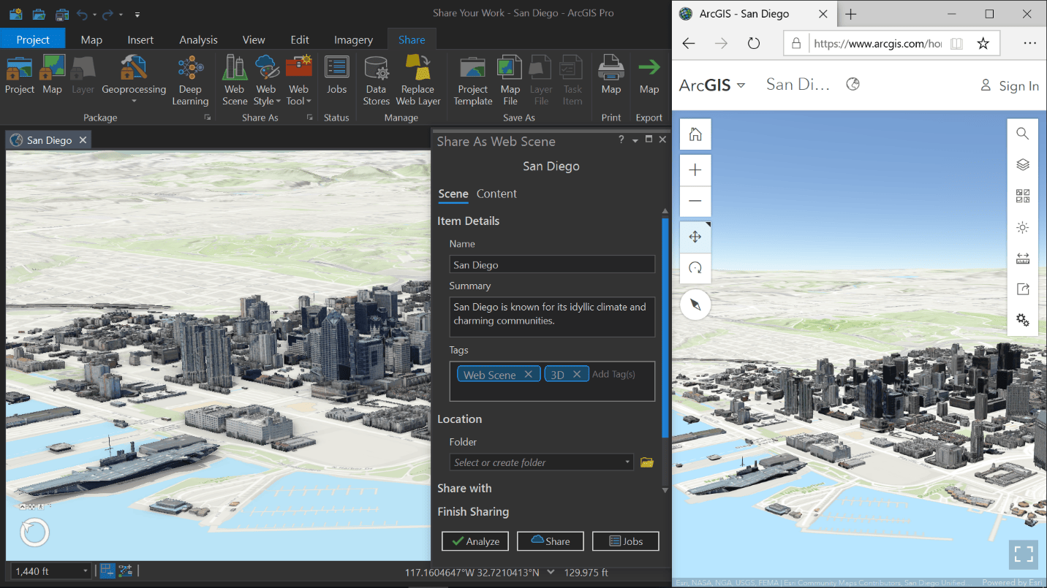Toggle snapping in the scene status bar
The width and height of the screenshot is (1047, 588).
coord(107,570)
